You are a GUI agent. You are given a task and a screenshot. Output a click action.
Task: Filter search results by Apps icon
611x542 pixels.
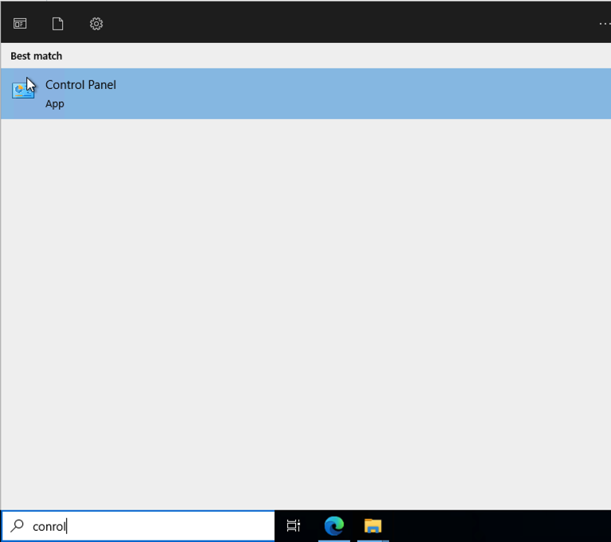coord(20,24)
